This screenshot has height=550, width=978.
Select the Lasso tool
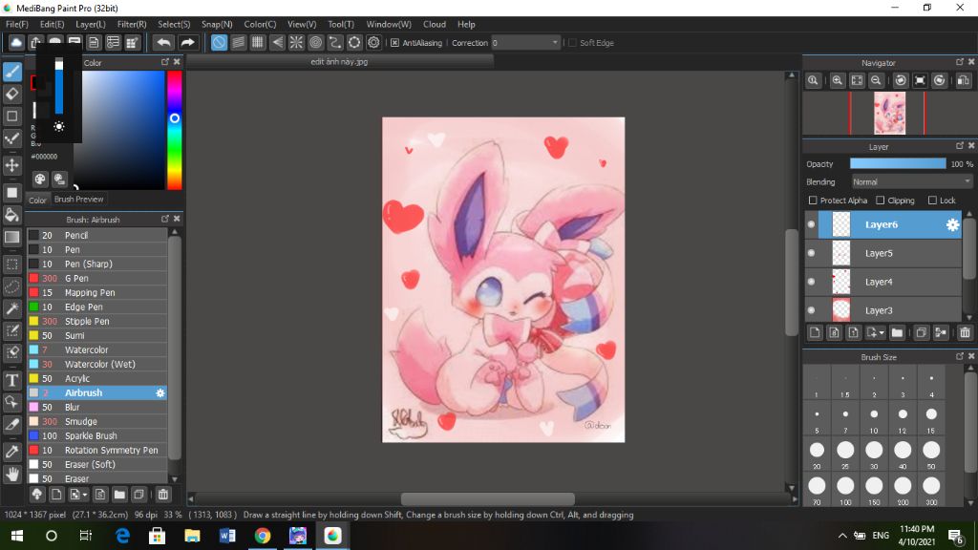point(11,286)
